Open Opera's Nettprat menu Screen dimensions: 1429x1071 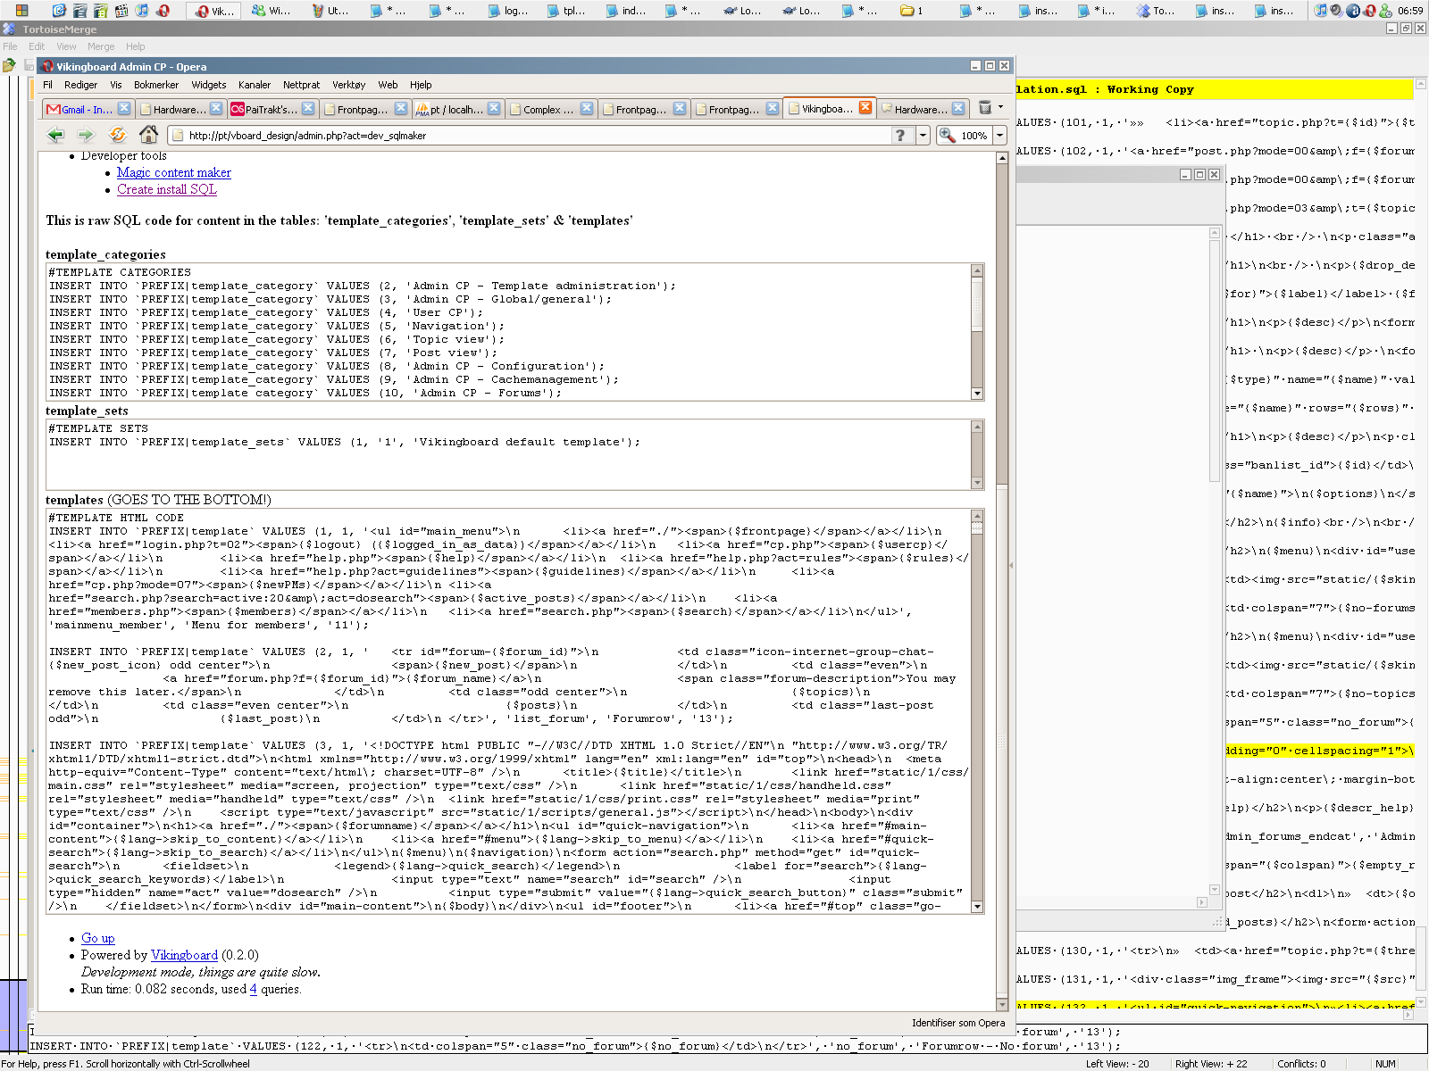301,85
